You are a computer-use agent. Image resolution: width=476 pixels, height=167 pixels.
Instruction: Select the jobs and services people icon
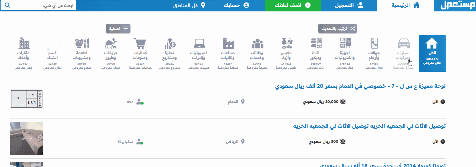(257, 44)
